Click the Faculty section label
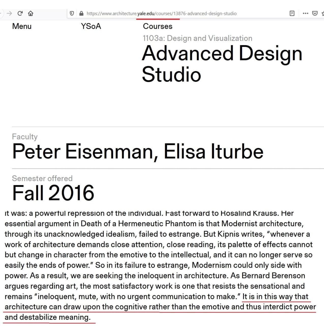The width and height of the screenshot is (324, 326). (25, 137)
